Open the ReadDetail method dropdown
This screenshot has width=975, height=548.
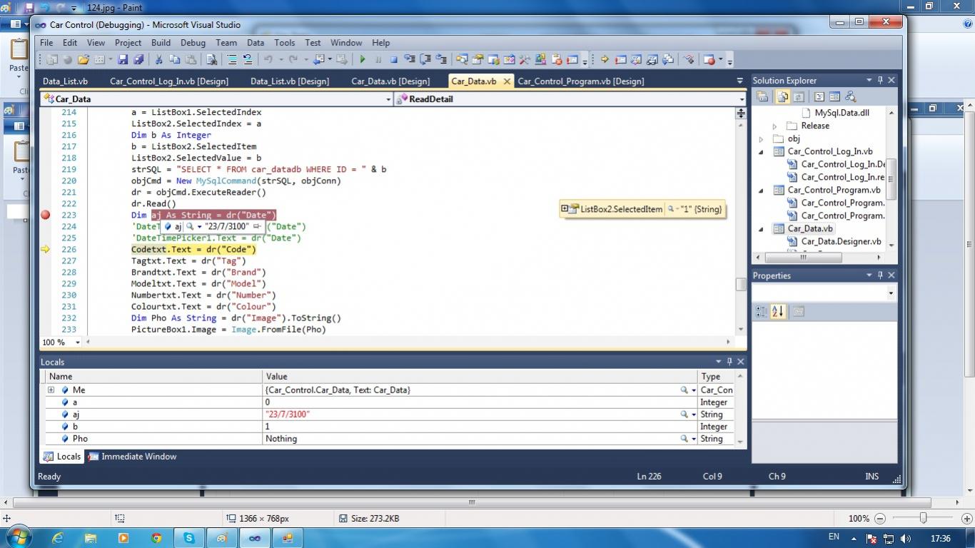(742, 99)
